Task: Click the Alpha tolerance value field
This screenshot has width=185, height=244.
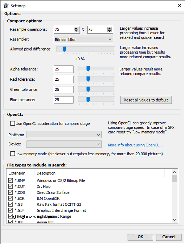Action: pyautogui.click(x=64, y=69)
